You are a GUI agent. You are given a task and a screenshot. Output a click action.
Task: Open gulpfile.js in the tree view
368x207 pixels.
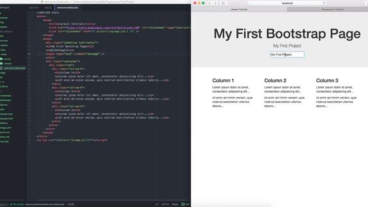pyautogui.click(x=4, y=123)
